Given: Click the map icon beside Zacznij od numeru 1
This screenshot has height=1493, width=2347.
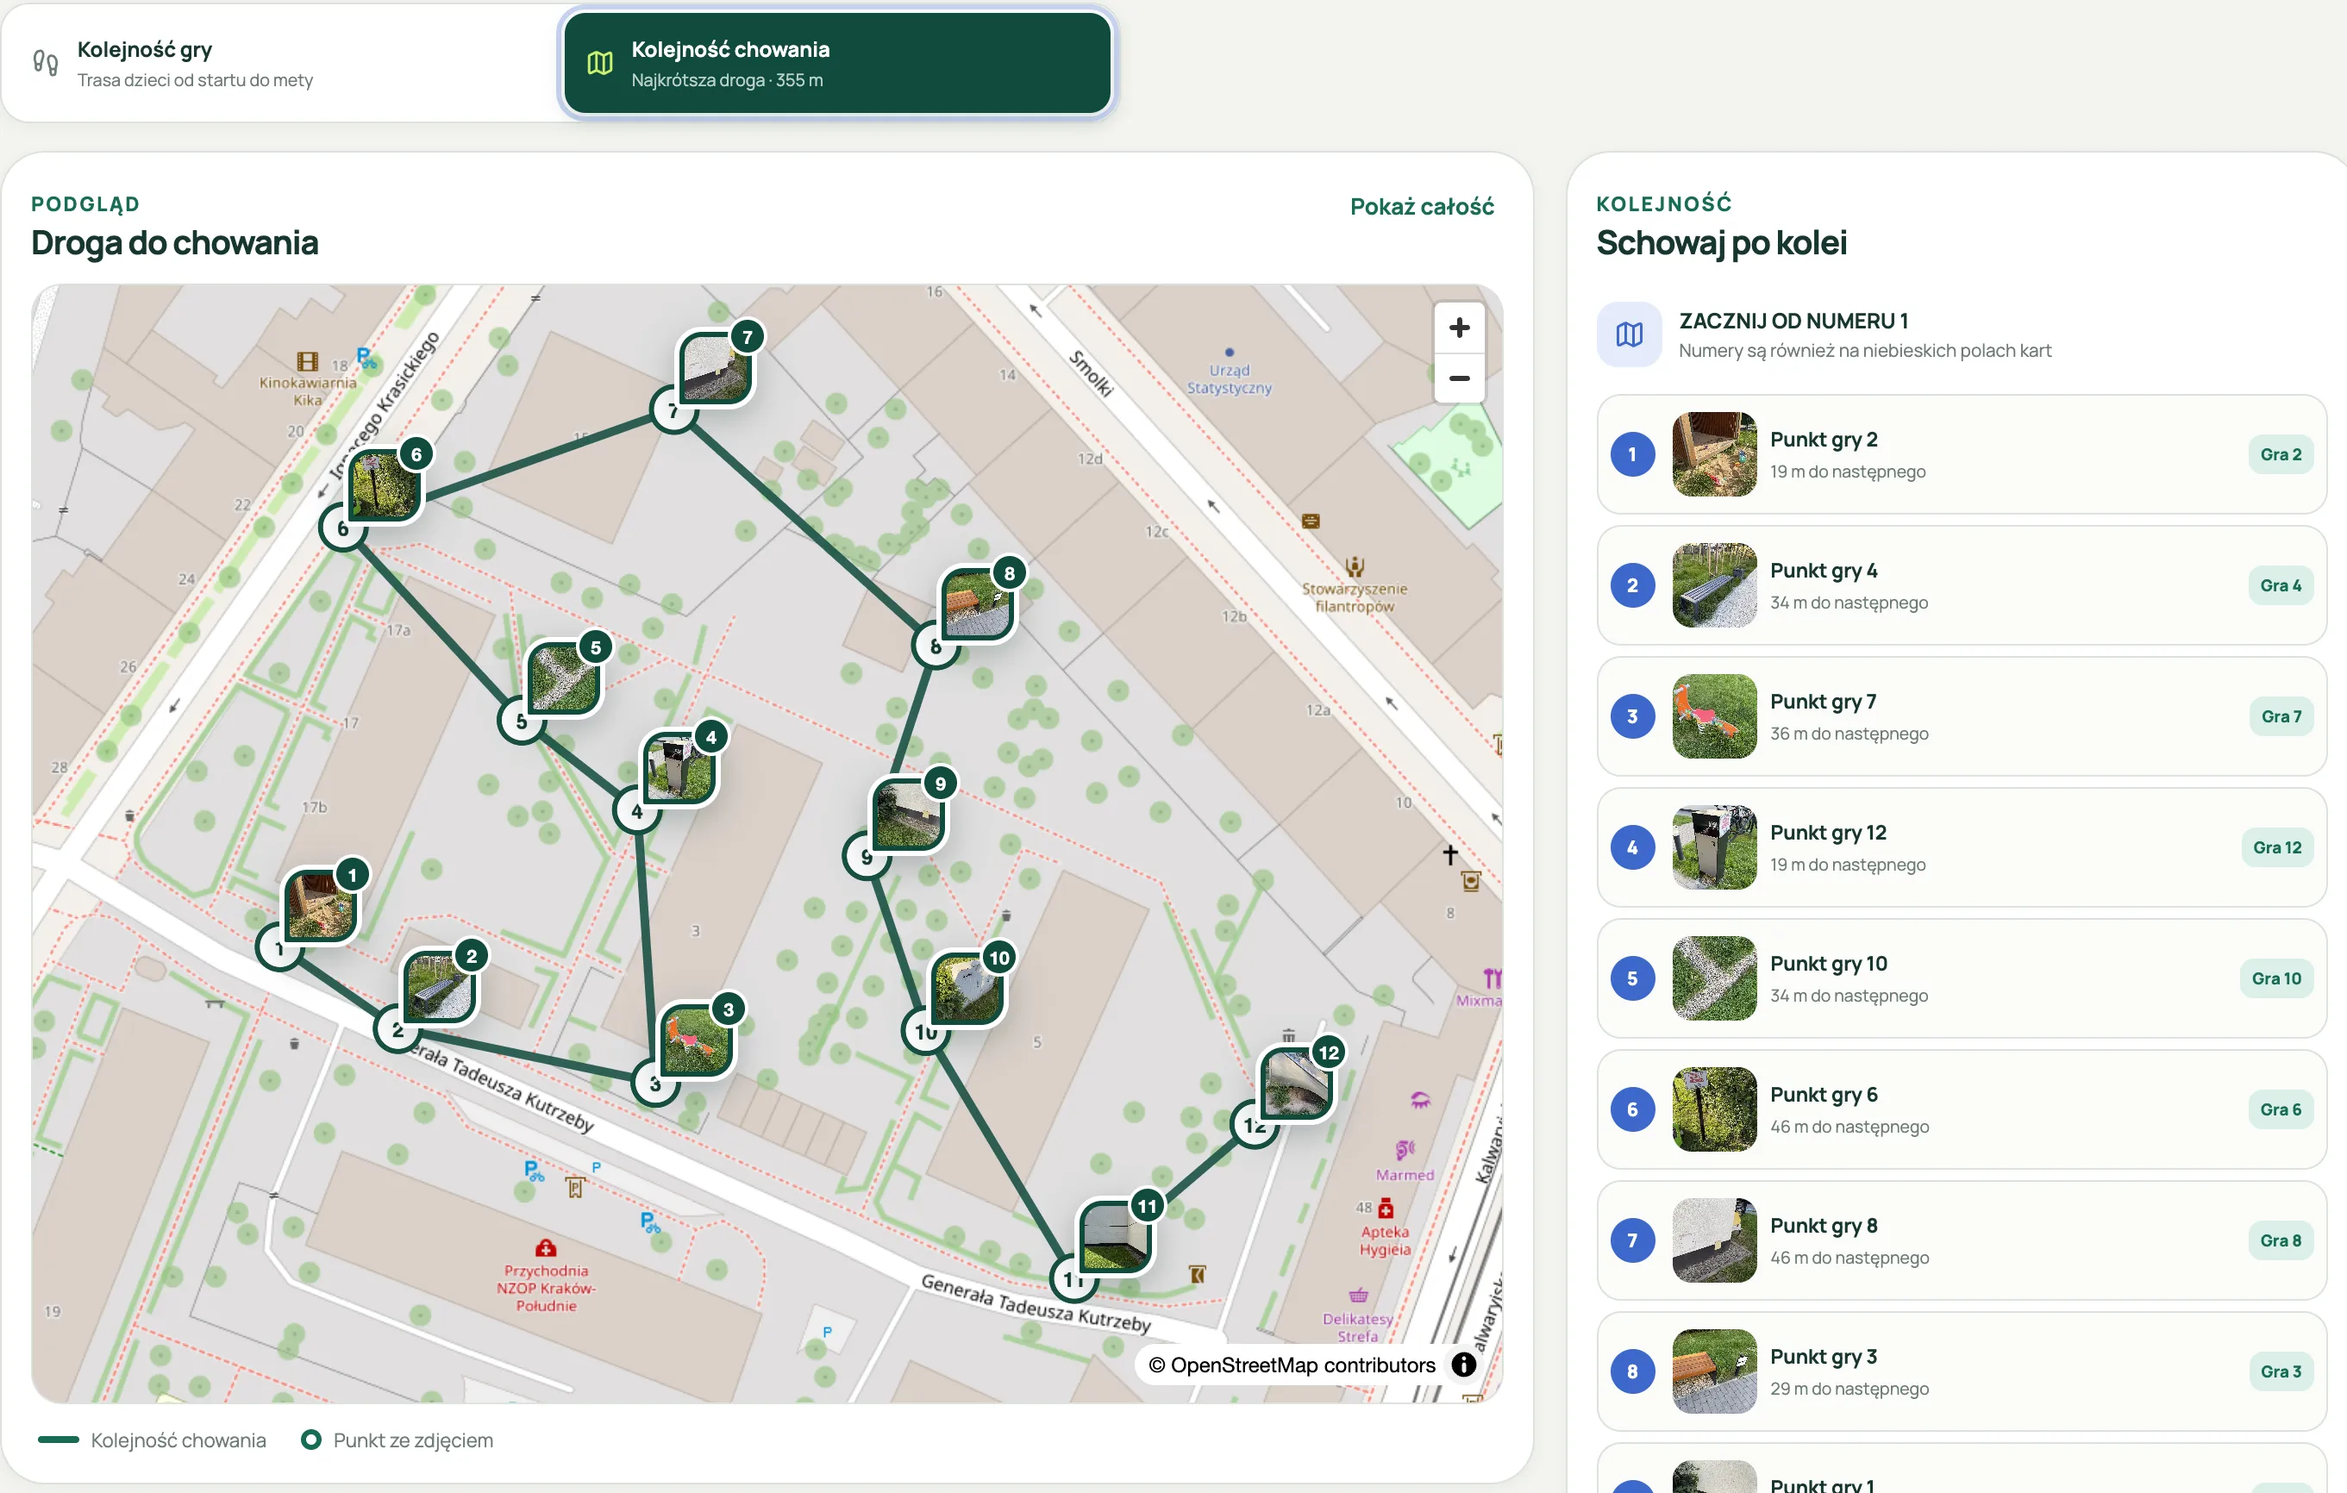Looking at the screenshot, I should pos(1629,334).
